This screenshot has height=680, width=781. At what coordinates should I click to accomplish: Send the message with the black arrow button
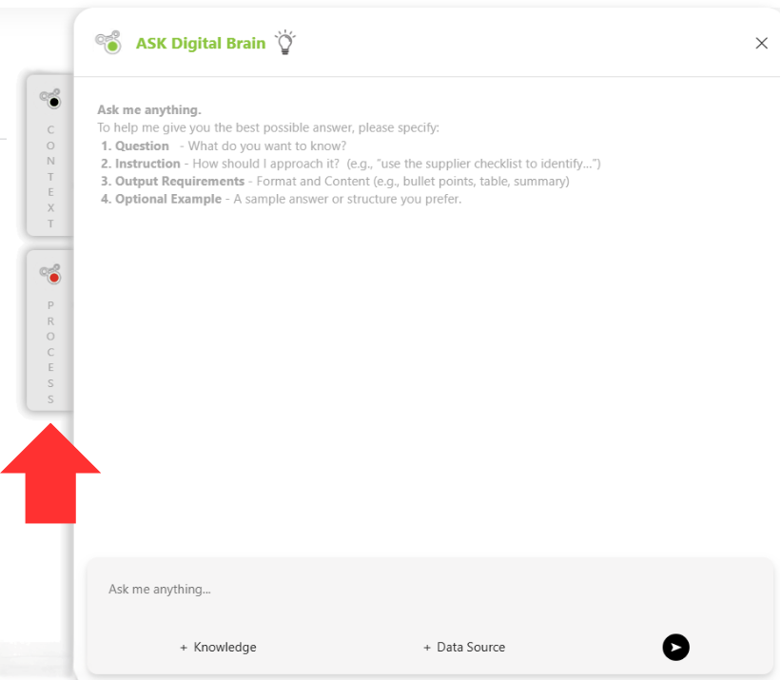675,648
